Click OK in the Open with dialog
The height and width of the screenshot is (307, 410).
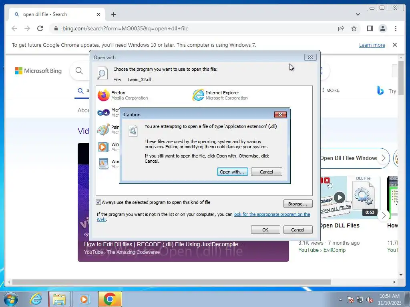tap(265, 230)
